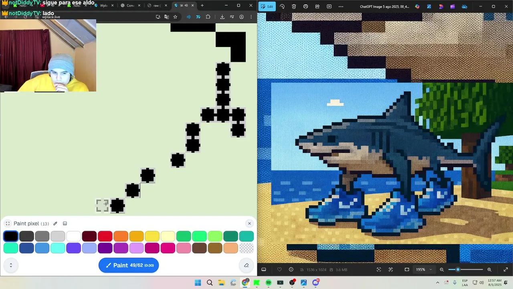513x289 pixels.
Task: Pick the transparent checkered swatch
Action: click(246, 248)
